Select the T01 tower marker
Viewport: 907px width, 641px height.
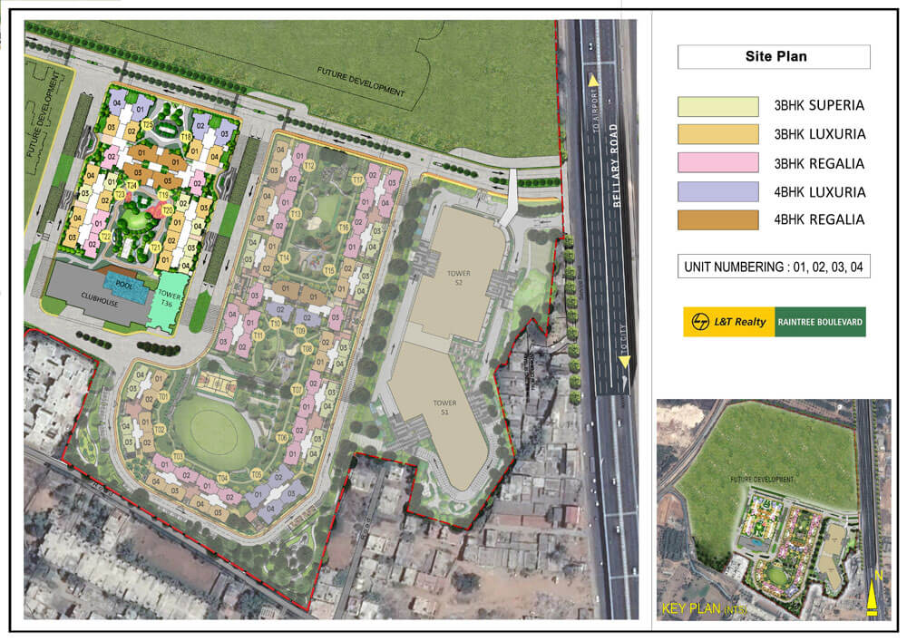tap(163, 397)
